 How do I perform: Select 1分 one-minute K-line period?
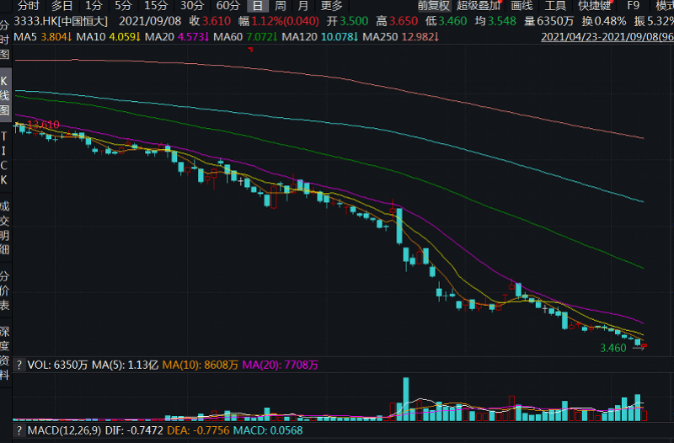click(x=94, y=5)
